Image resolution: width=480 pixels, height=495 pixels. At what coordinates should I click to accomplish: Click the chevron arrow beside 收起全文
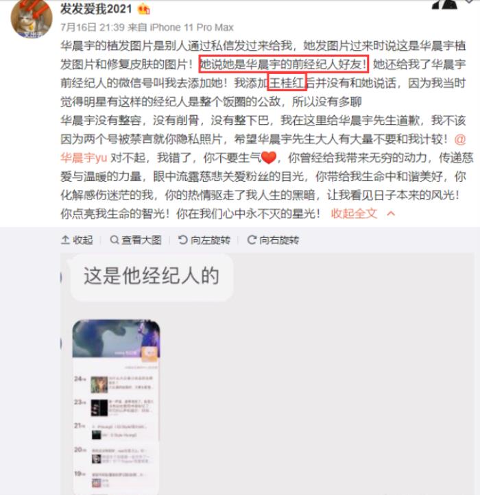(391, 214)
